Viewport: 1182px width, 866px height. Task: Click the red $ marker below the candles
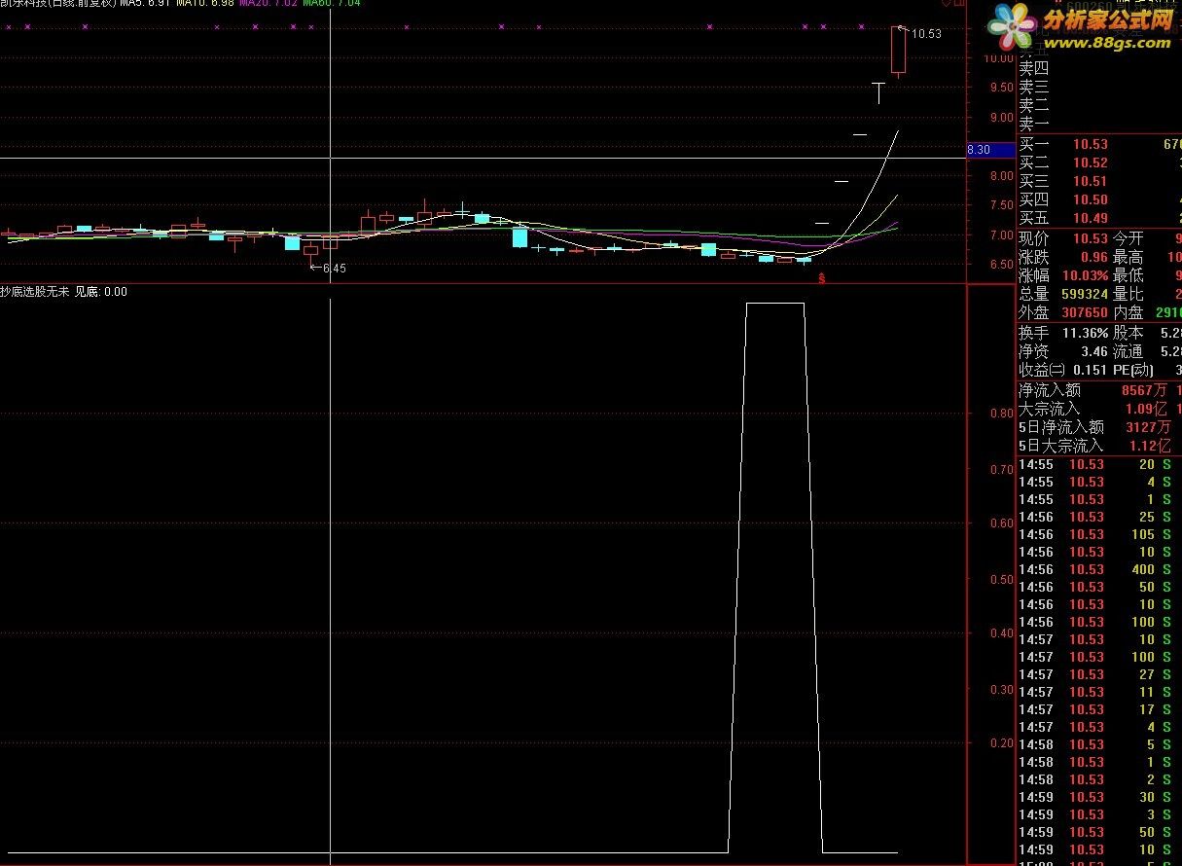coord(822,279)
